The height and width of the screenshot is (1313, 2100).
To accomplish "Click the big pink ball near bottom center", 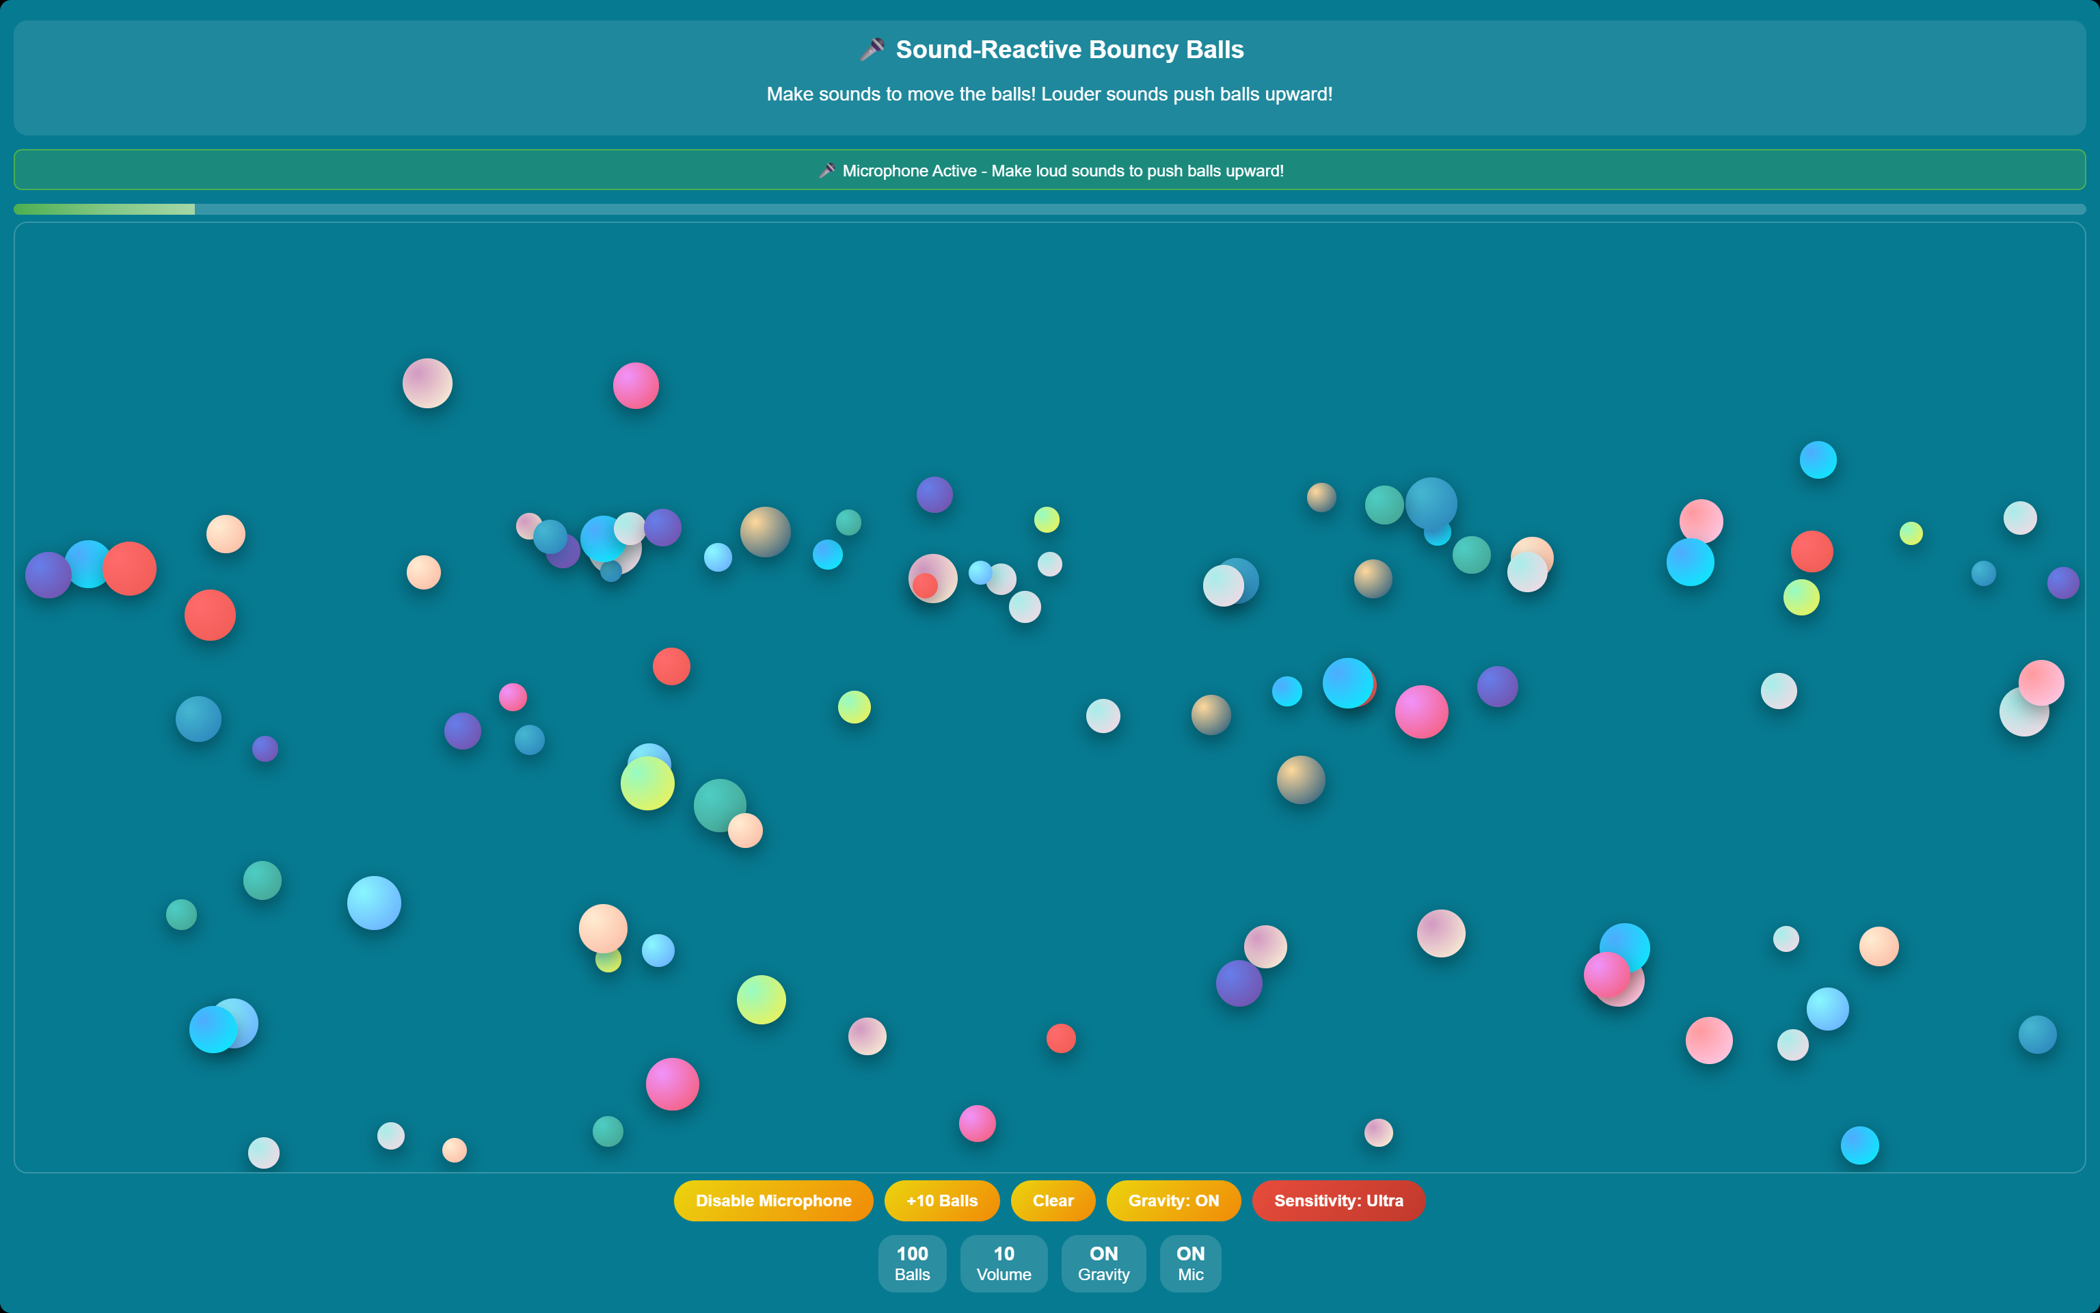I will tap(673, 1084).
